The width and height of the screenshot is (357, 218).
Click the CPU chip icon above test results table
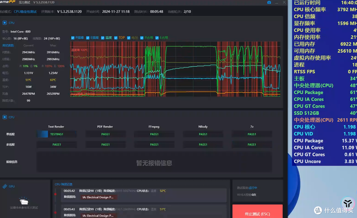coord(5,117)
